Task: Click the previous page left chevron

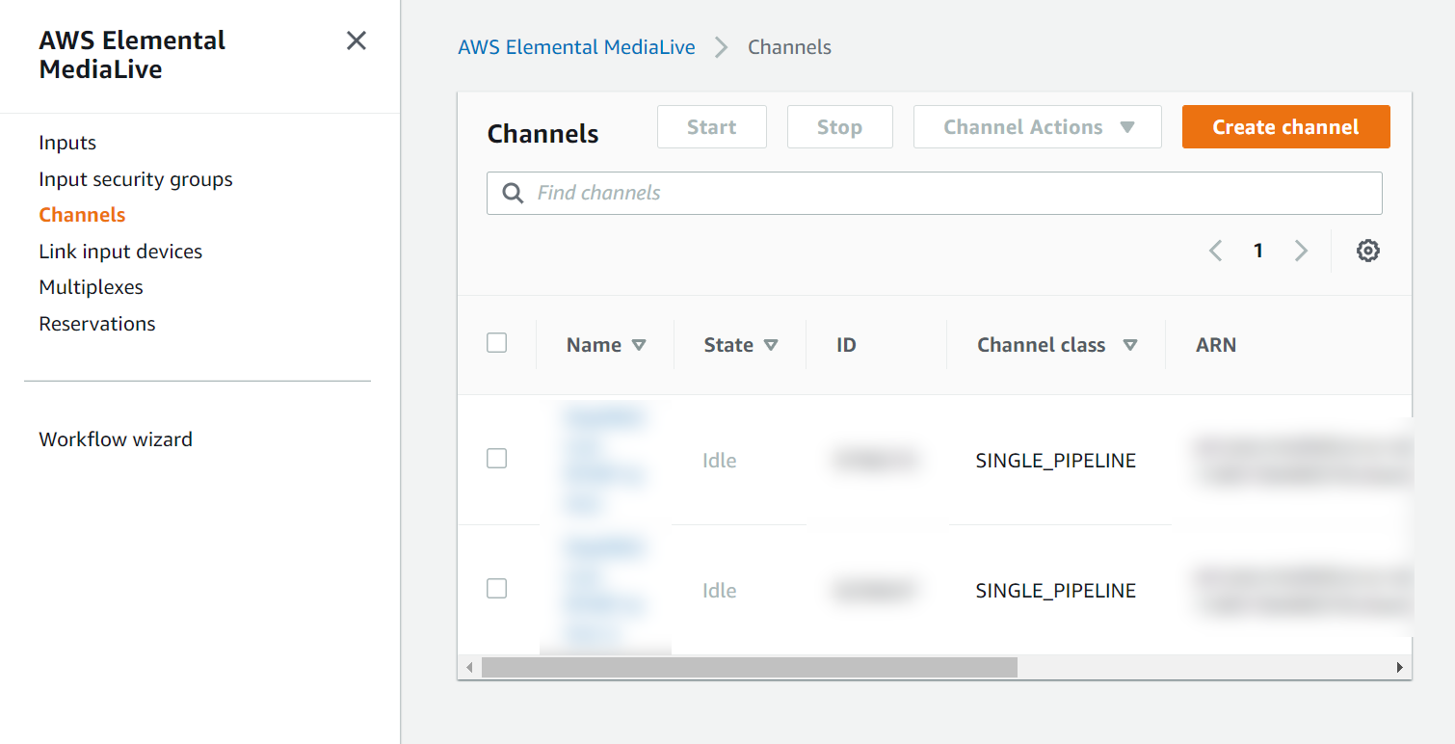Action: click(x=1215, y=250)
